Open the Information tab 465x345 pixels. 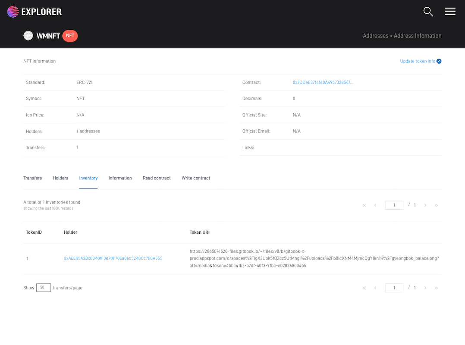click(x=120, y=178)
